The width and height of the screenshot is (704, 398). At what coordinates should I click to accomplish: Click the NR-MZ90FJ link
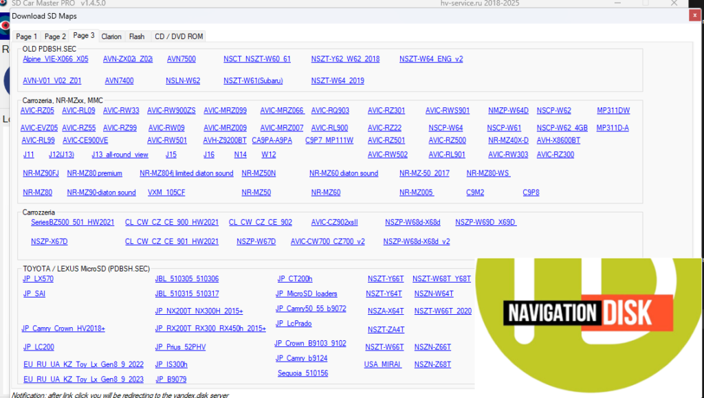(x=41, y=173)
